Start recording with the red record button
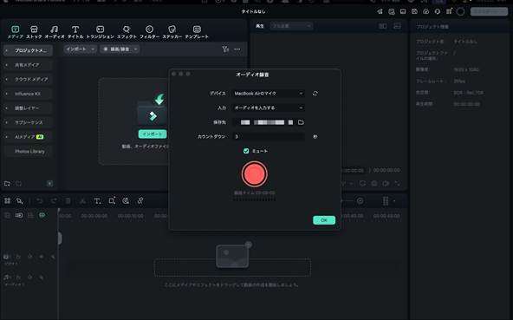 (x=255, y=174)
